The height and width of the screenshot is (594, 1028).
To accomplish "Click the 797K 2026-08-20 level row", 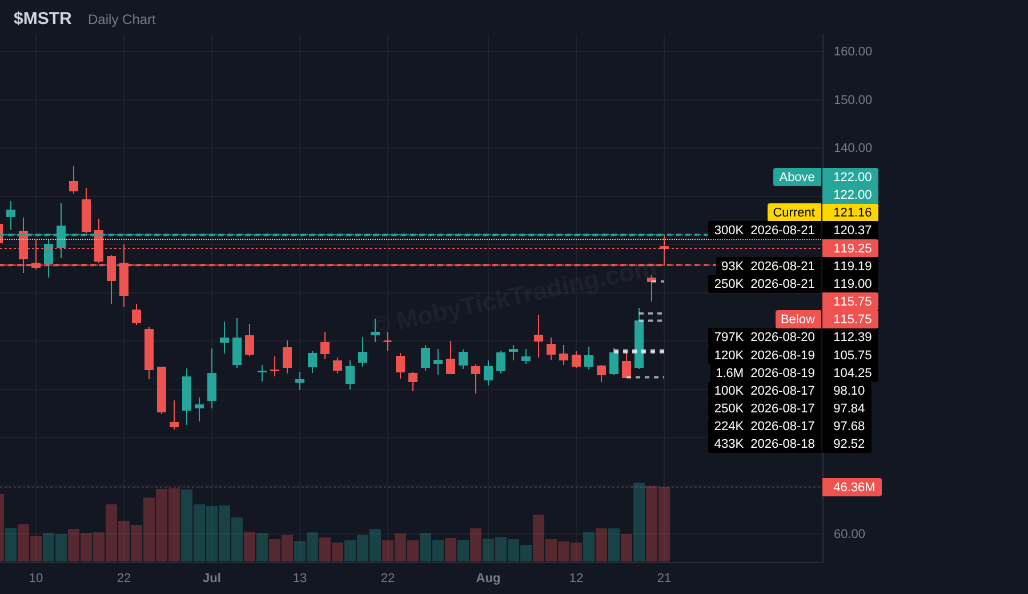I will click(765, 337).
